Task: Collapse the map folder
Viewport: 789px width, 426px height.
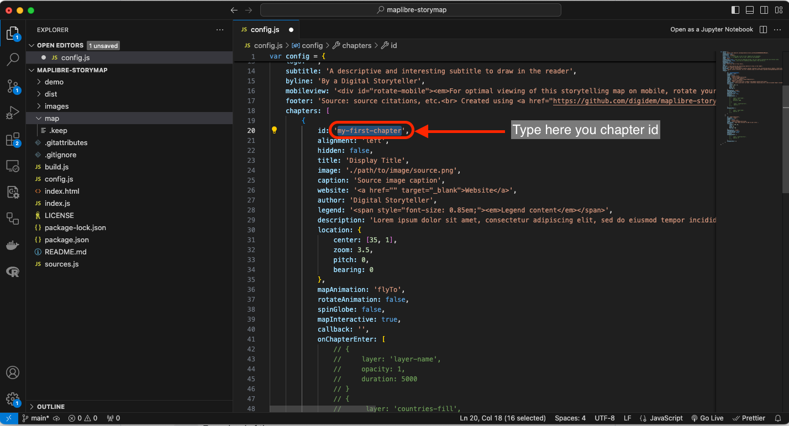Action: tap(52, 118)
